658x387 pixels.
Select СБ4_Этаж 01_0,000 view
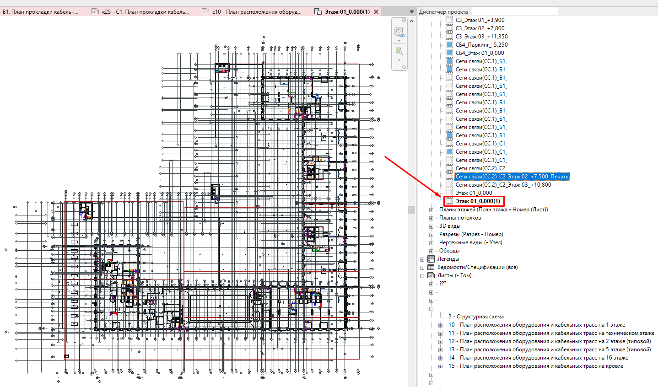point(480,53)
